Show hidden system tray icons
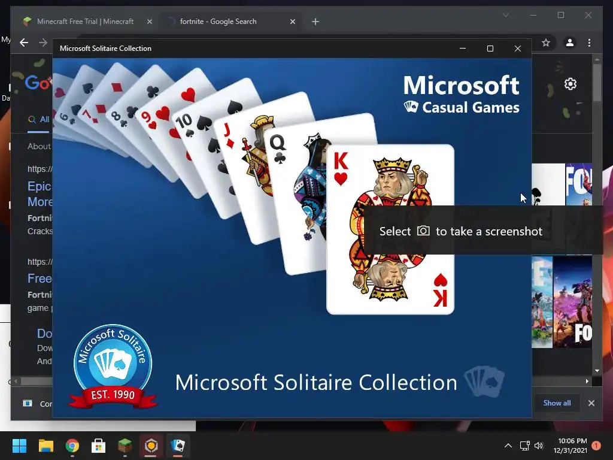The height and width of the screenshot is (460, 613). 508,446
